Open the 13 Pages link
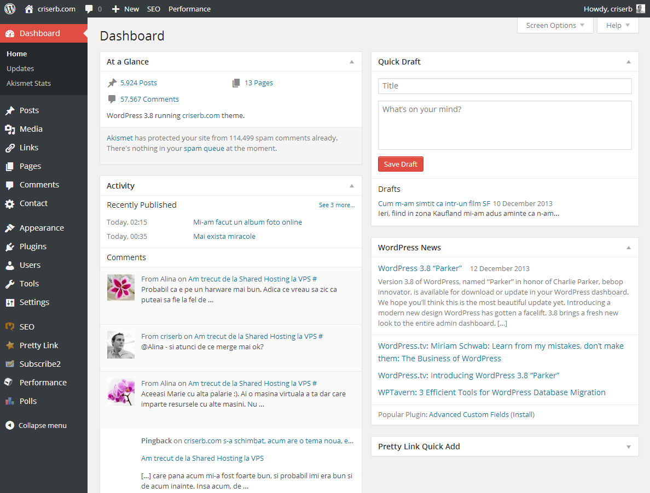The height and width of the screenshot is (493, 650). tap(259, 83)
